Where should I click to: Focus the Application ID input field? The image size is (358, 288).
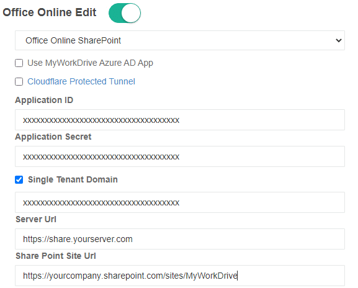point(180,120)
